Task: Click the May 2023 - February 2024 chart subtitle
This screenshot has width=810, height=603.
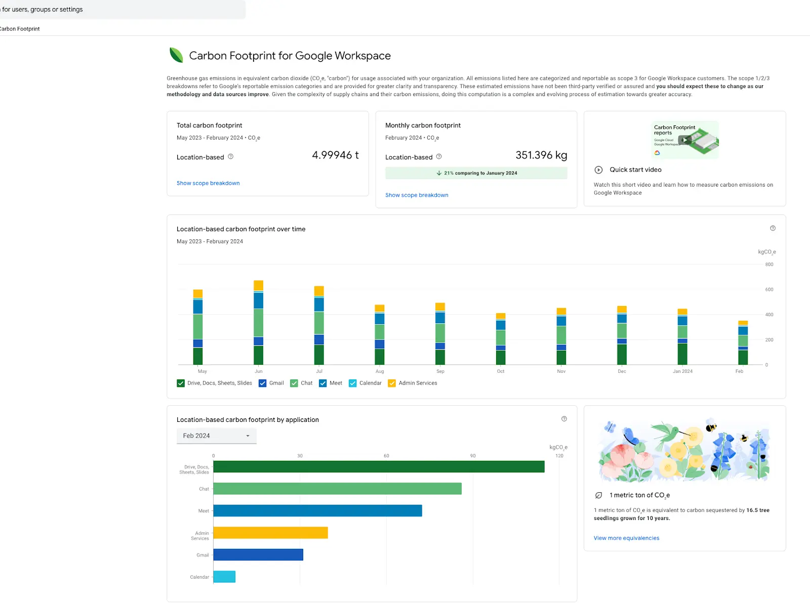Action: [x=210, y=241]
